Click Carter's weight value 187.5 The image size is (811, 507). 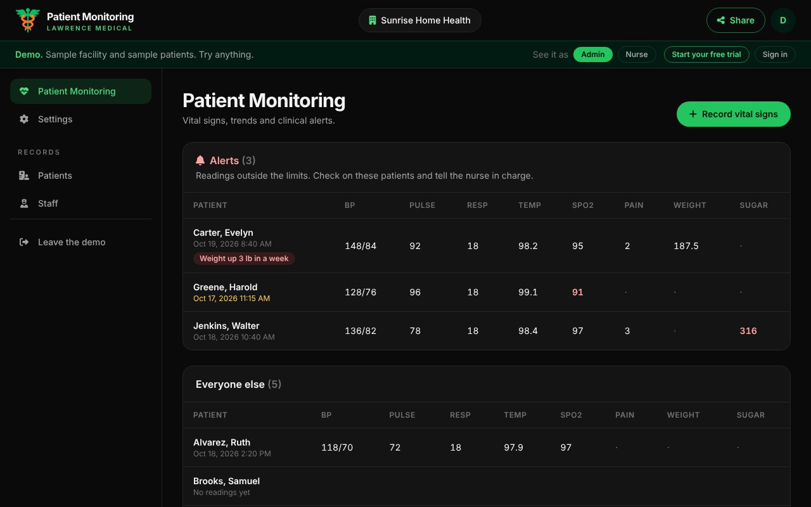coord(686,246)
